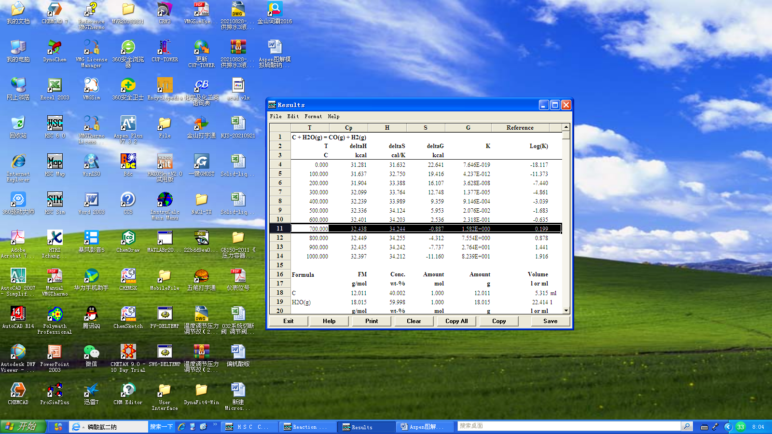Click the Exit button
This screenshot has height=434, width=772.
click(x=289, y=321)
